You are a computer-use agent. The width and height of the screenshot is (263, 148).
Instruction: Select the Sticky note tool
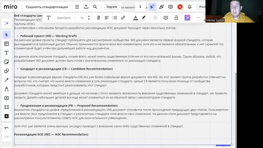point(7,62)
